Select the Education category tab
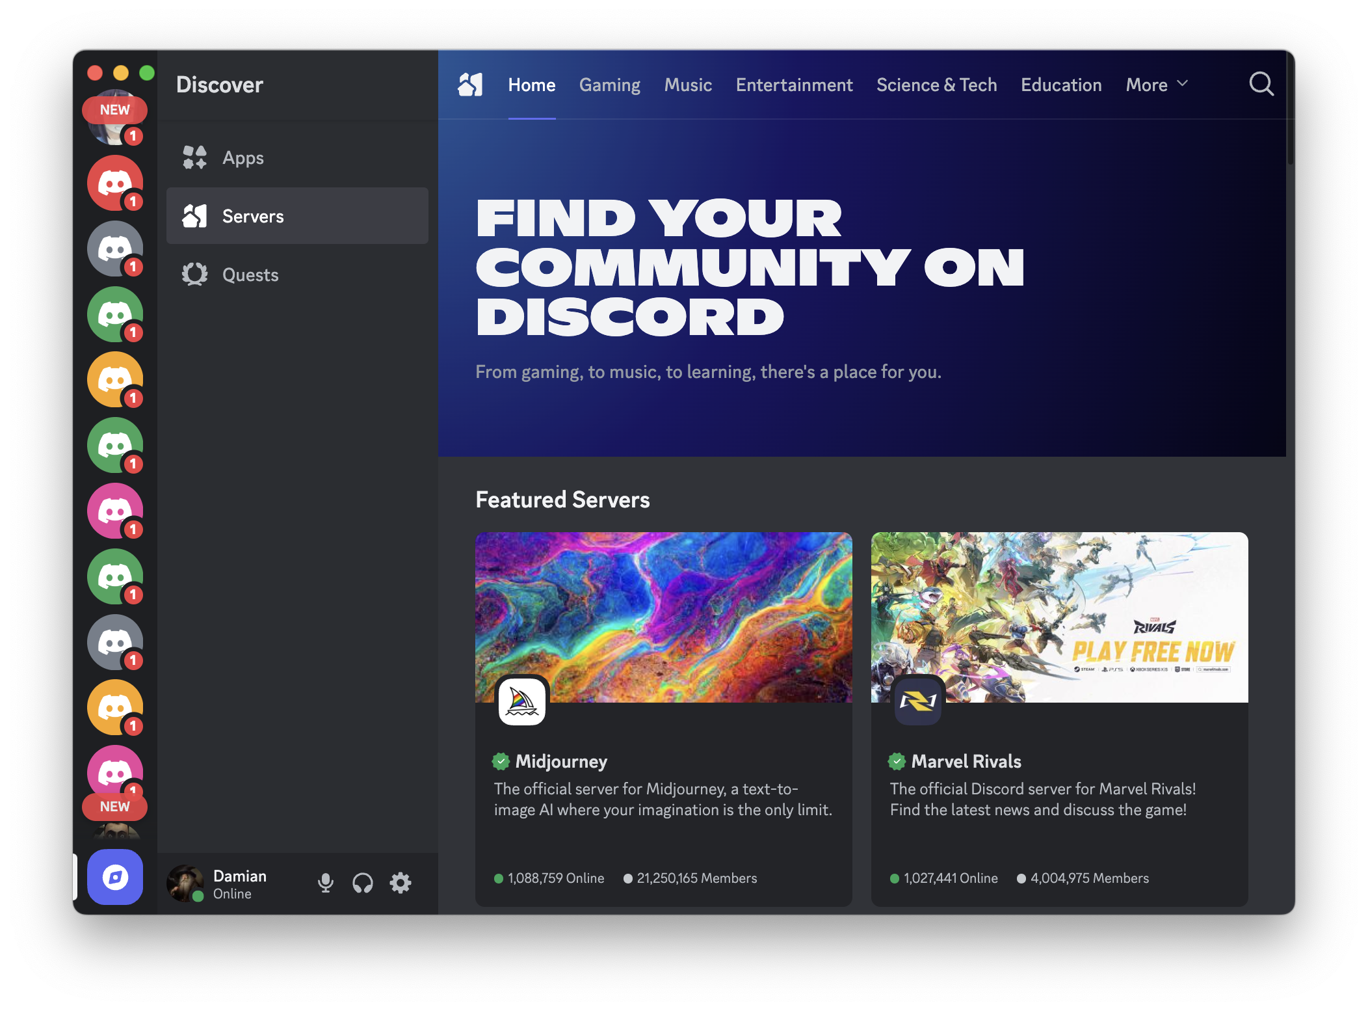 point(1061,85)
